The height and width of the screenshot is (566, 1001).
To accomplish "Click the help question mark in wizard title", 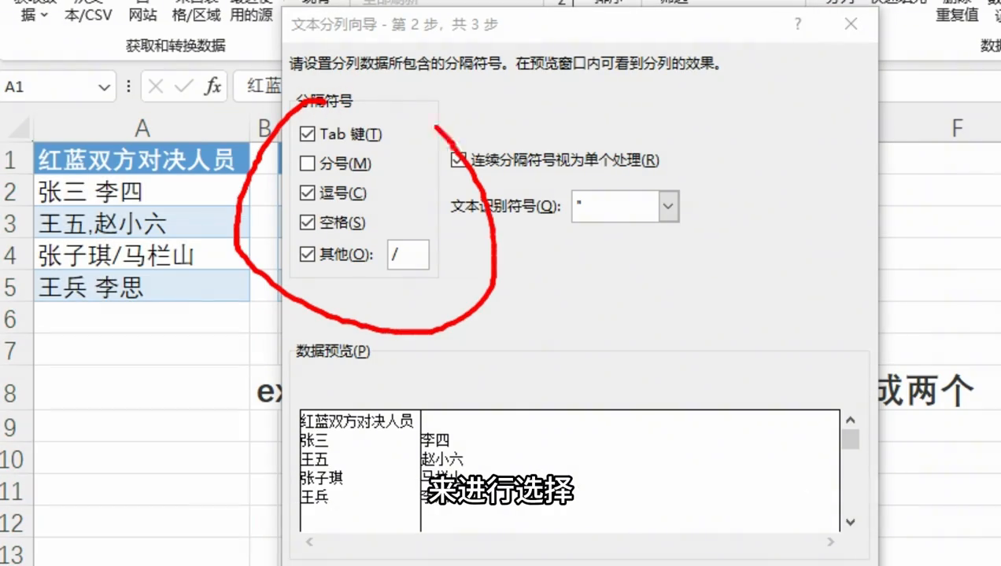I will [x=798, y=24].
